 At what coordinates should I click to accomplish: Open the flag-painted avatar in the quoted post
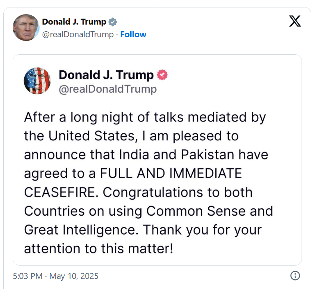pos(37,81)
